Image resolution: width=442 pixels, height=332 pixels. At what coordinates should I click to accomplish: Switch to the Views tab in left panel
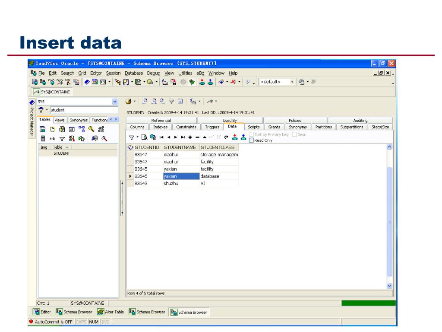click(60, 120)
